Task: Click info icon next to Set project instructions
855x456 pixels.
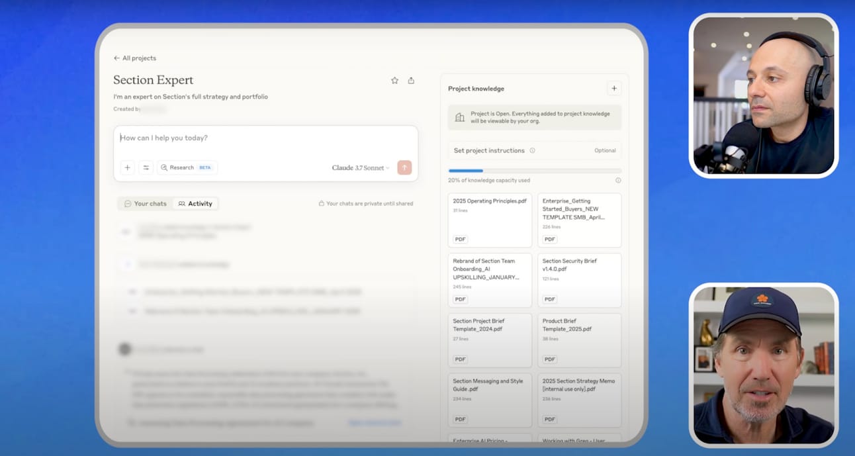Action: (x=532, y=151)
